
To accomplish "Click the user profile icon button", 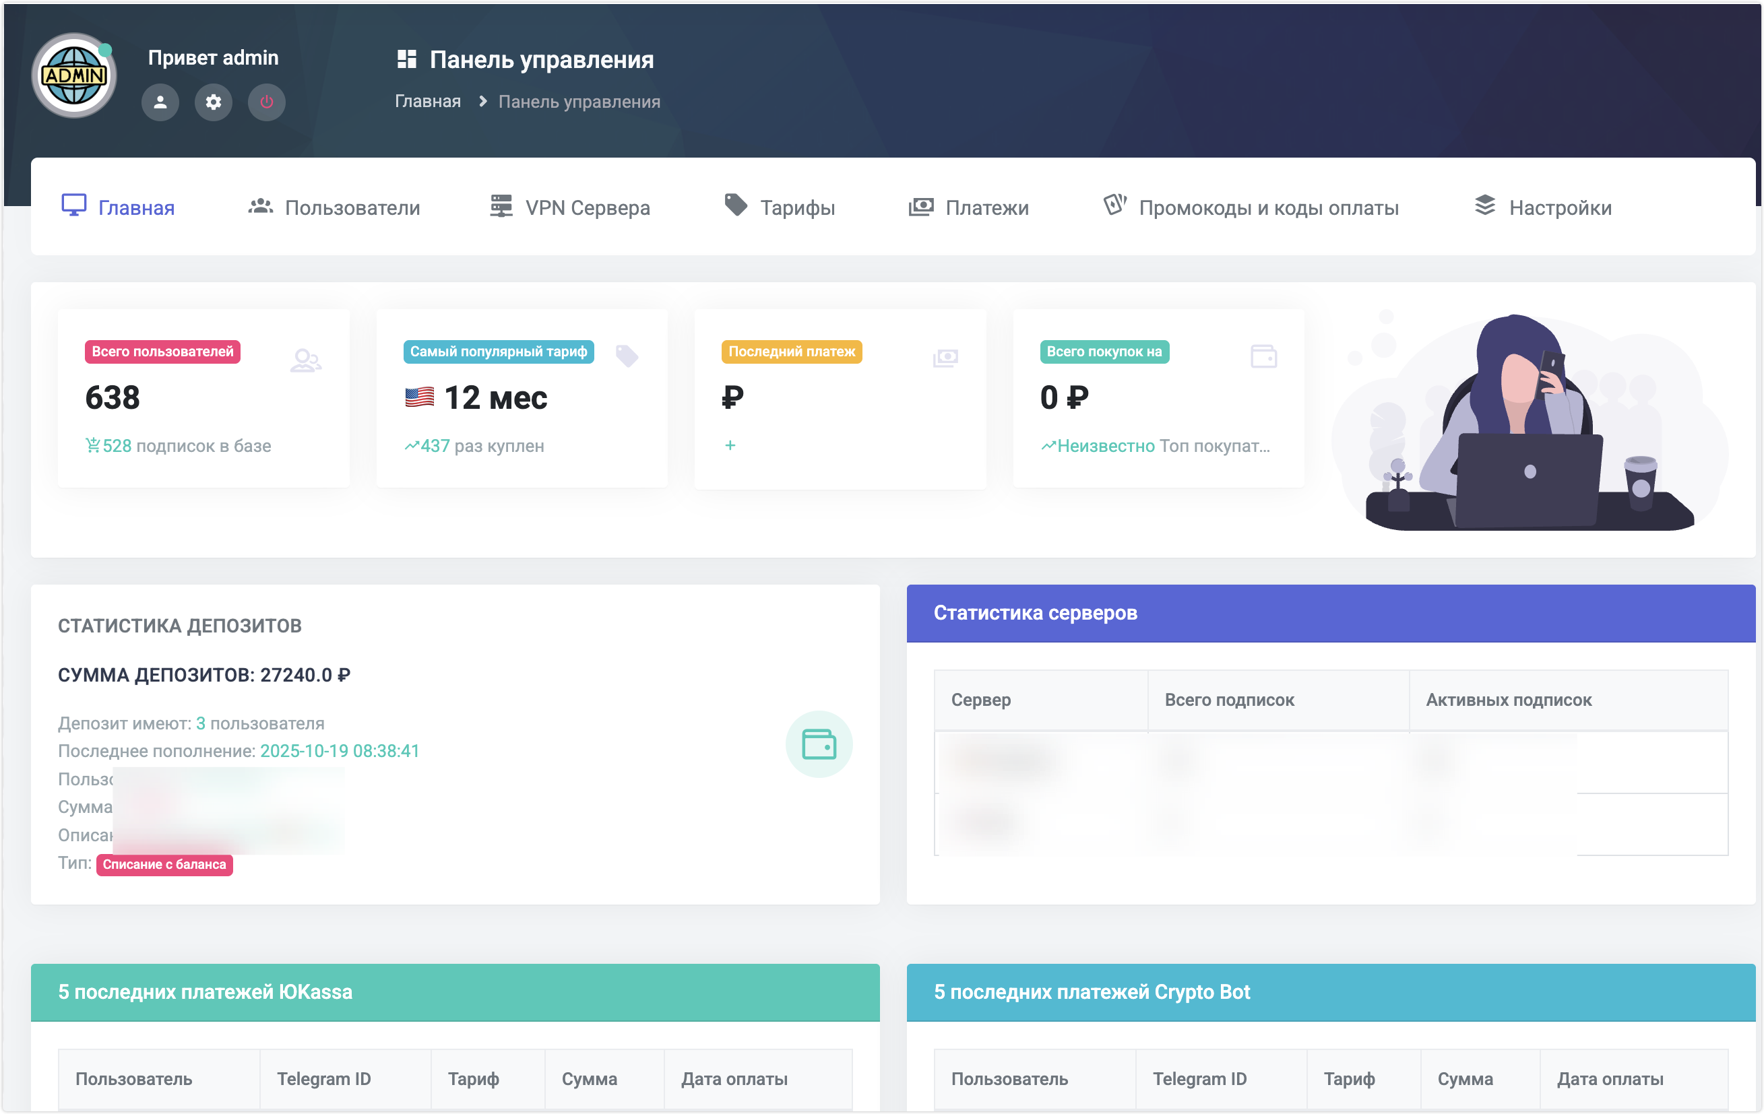I will point(160,102).
